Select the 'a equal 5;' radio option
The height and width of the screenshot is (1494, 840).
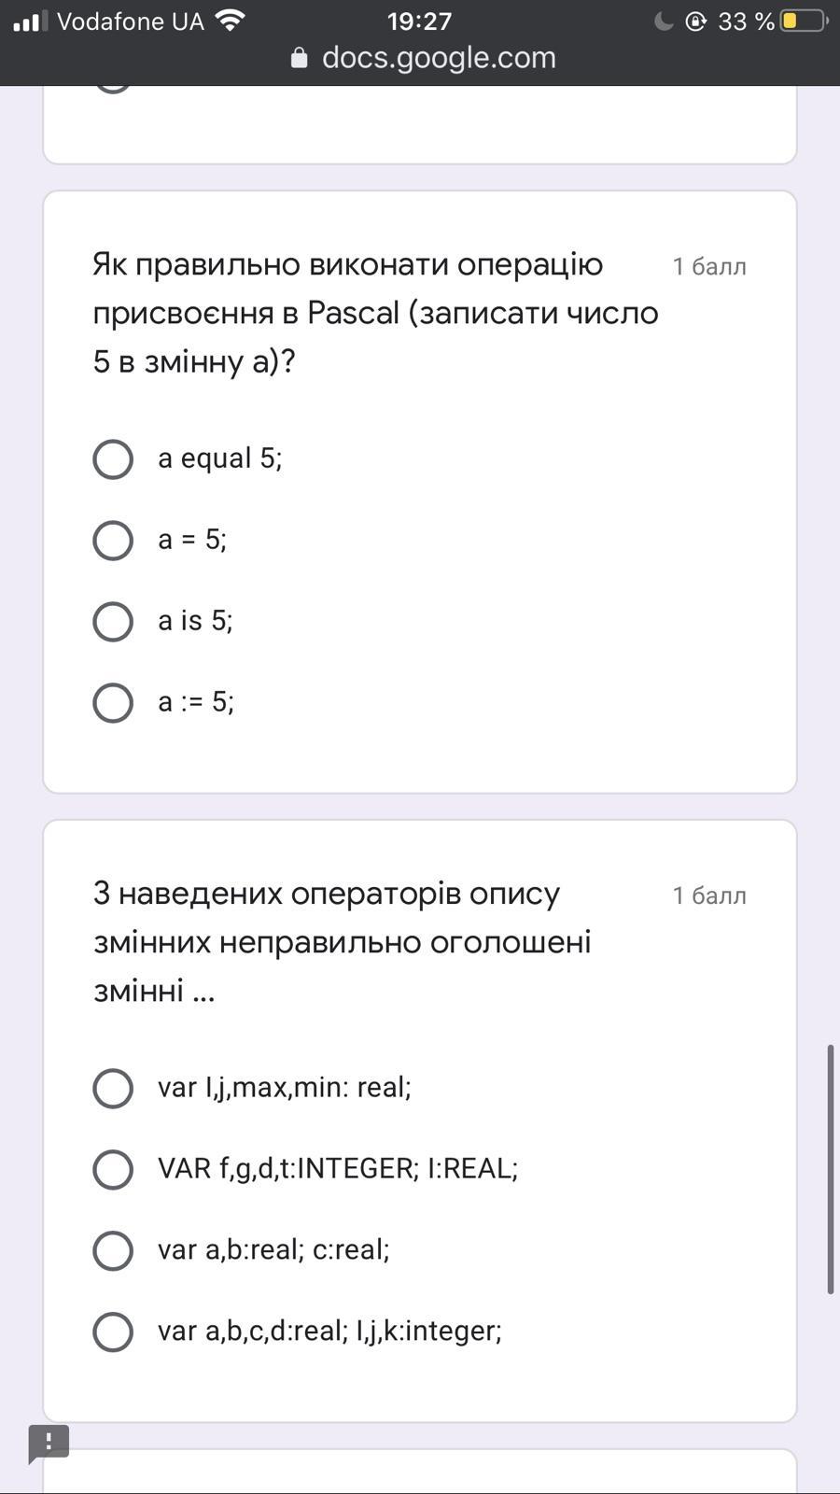[x=113, y=458]
